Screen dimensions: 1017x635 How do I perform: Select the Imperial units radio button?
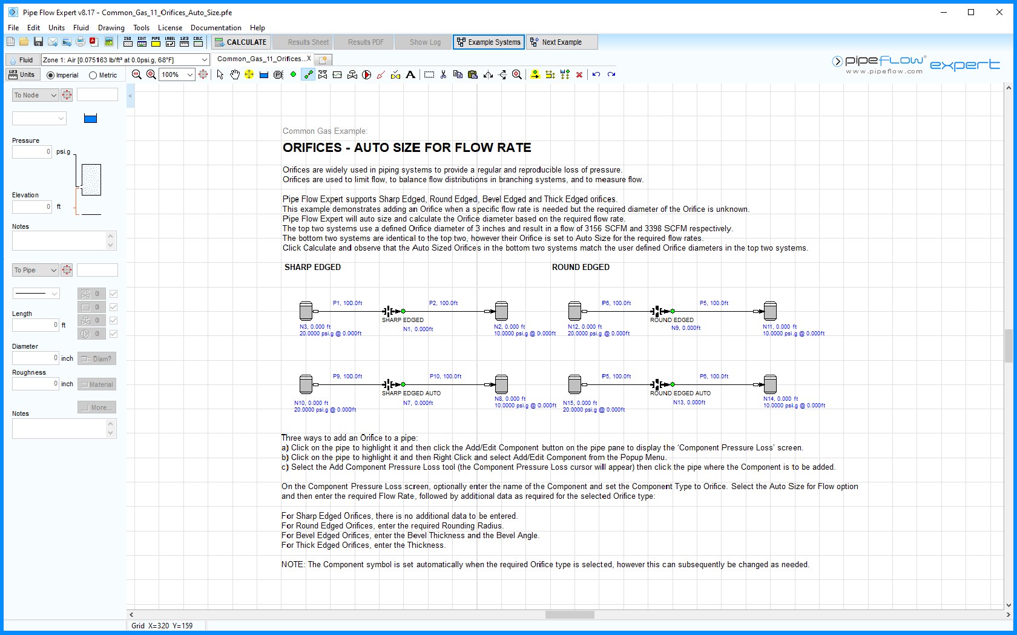point(50,76)
